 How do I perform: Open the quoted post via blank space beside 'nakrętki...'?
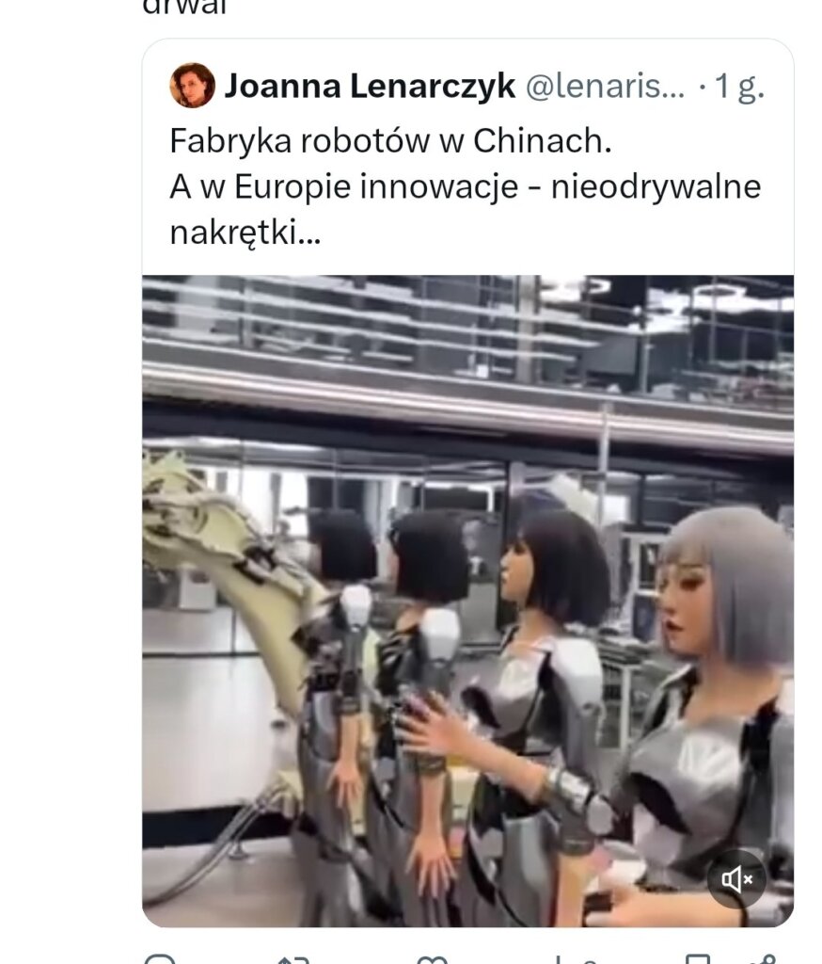point(553,233)
